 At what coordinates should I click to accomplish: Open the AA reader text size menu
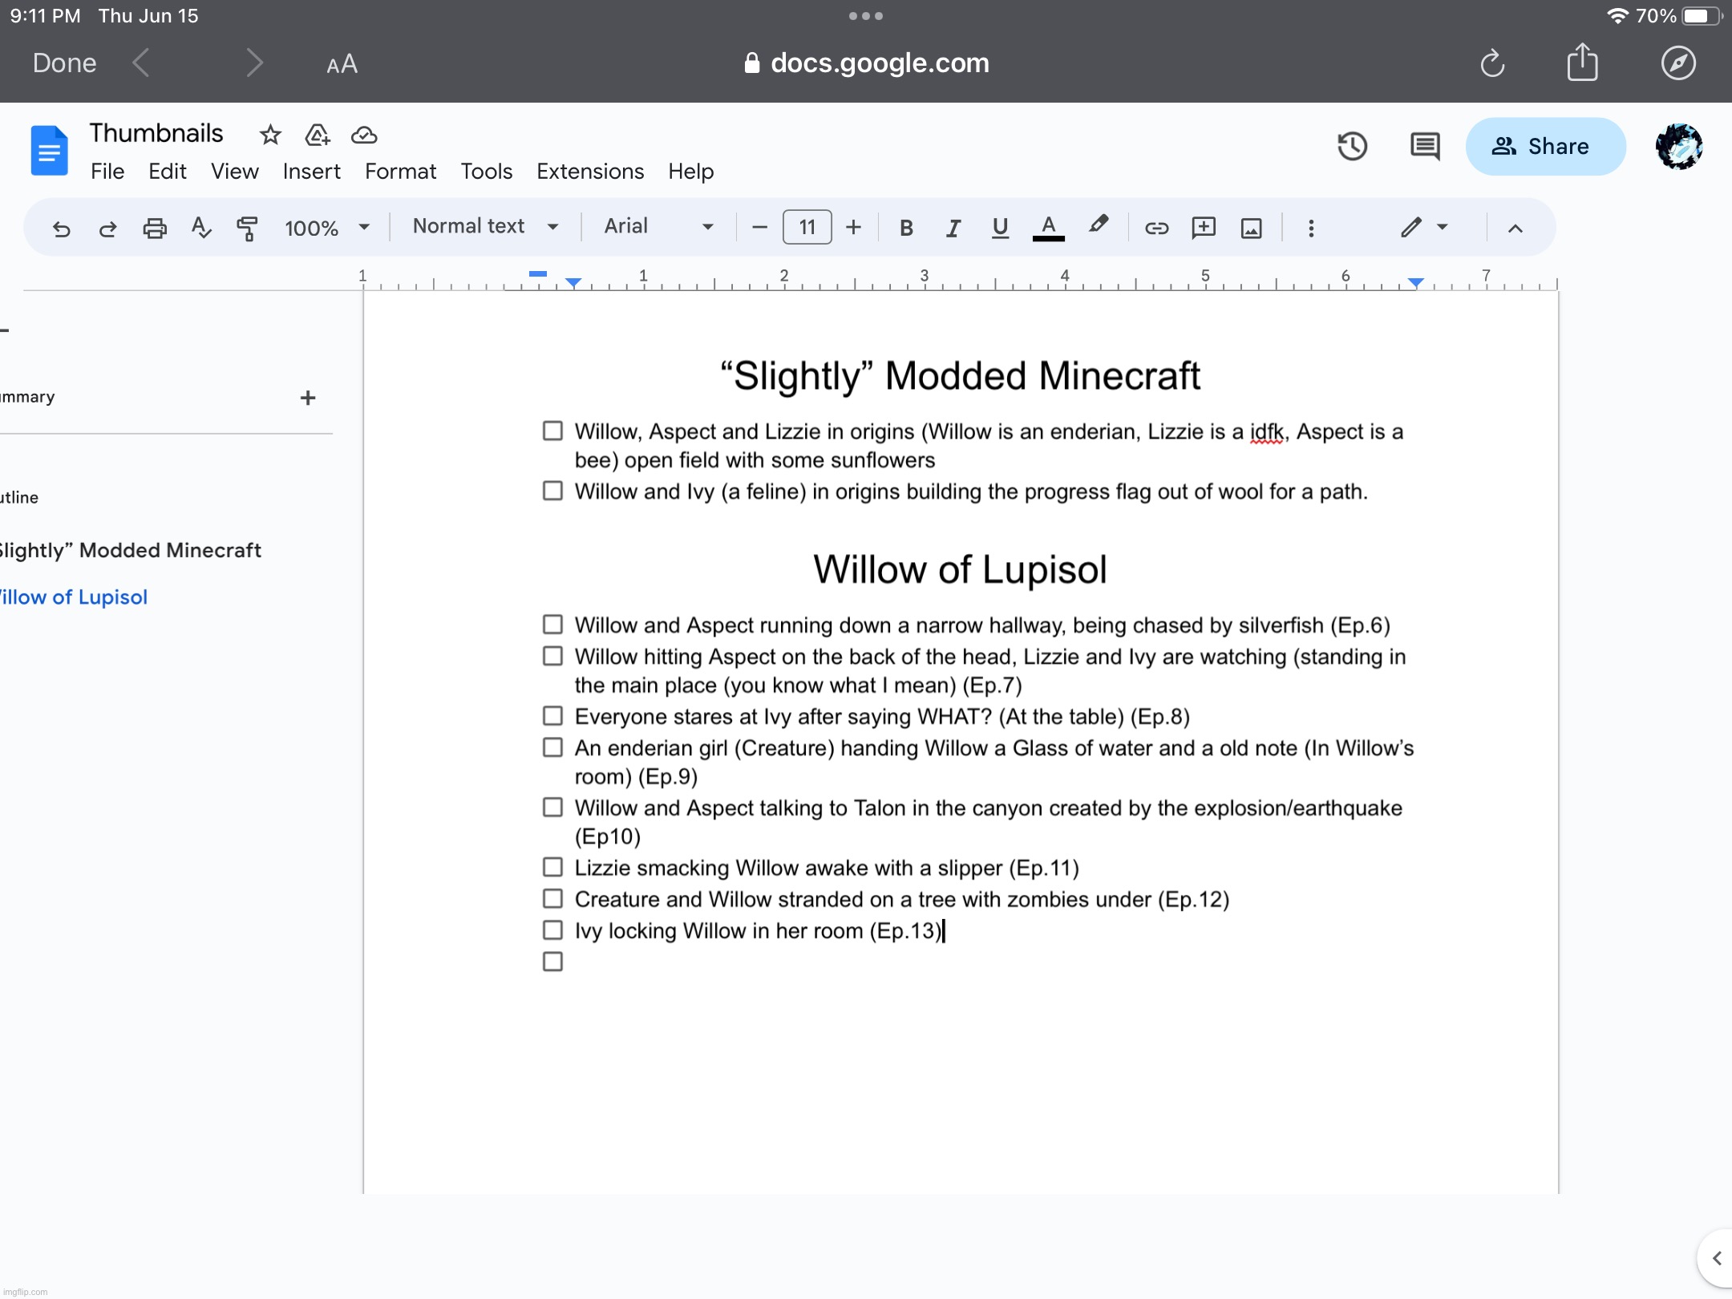coord(342,64)
